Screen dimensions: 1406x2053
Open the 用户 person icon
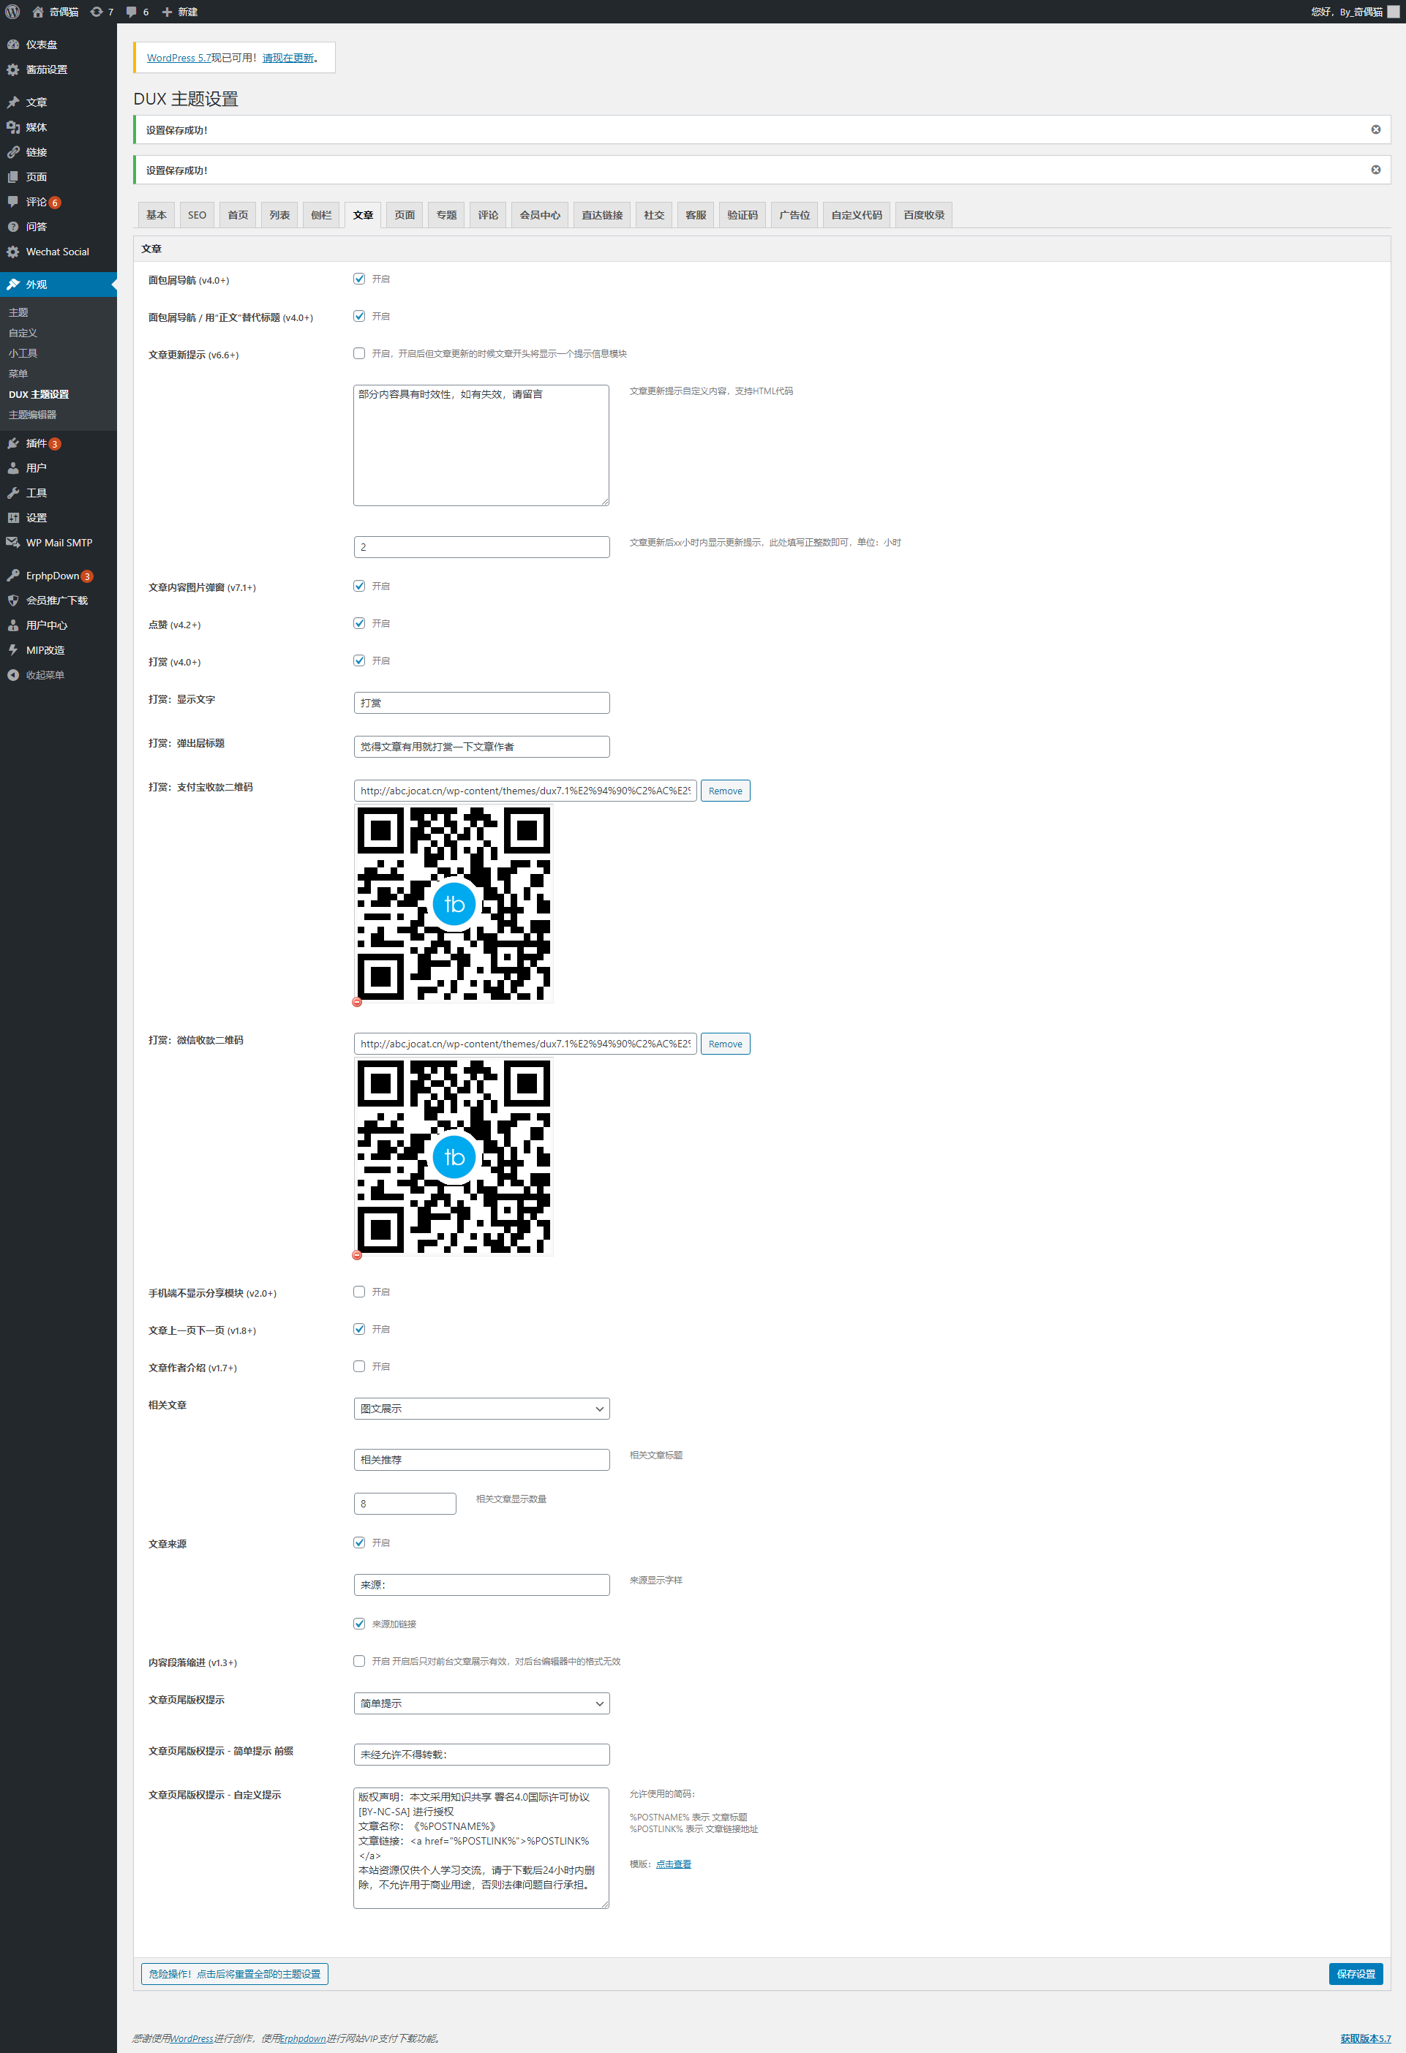13,468
